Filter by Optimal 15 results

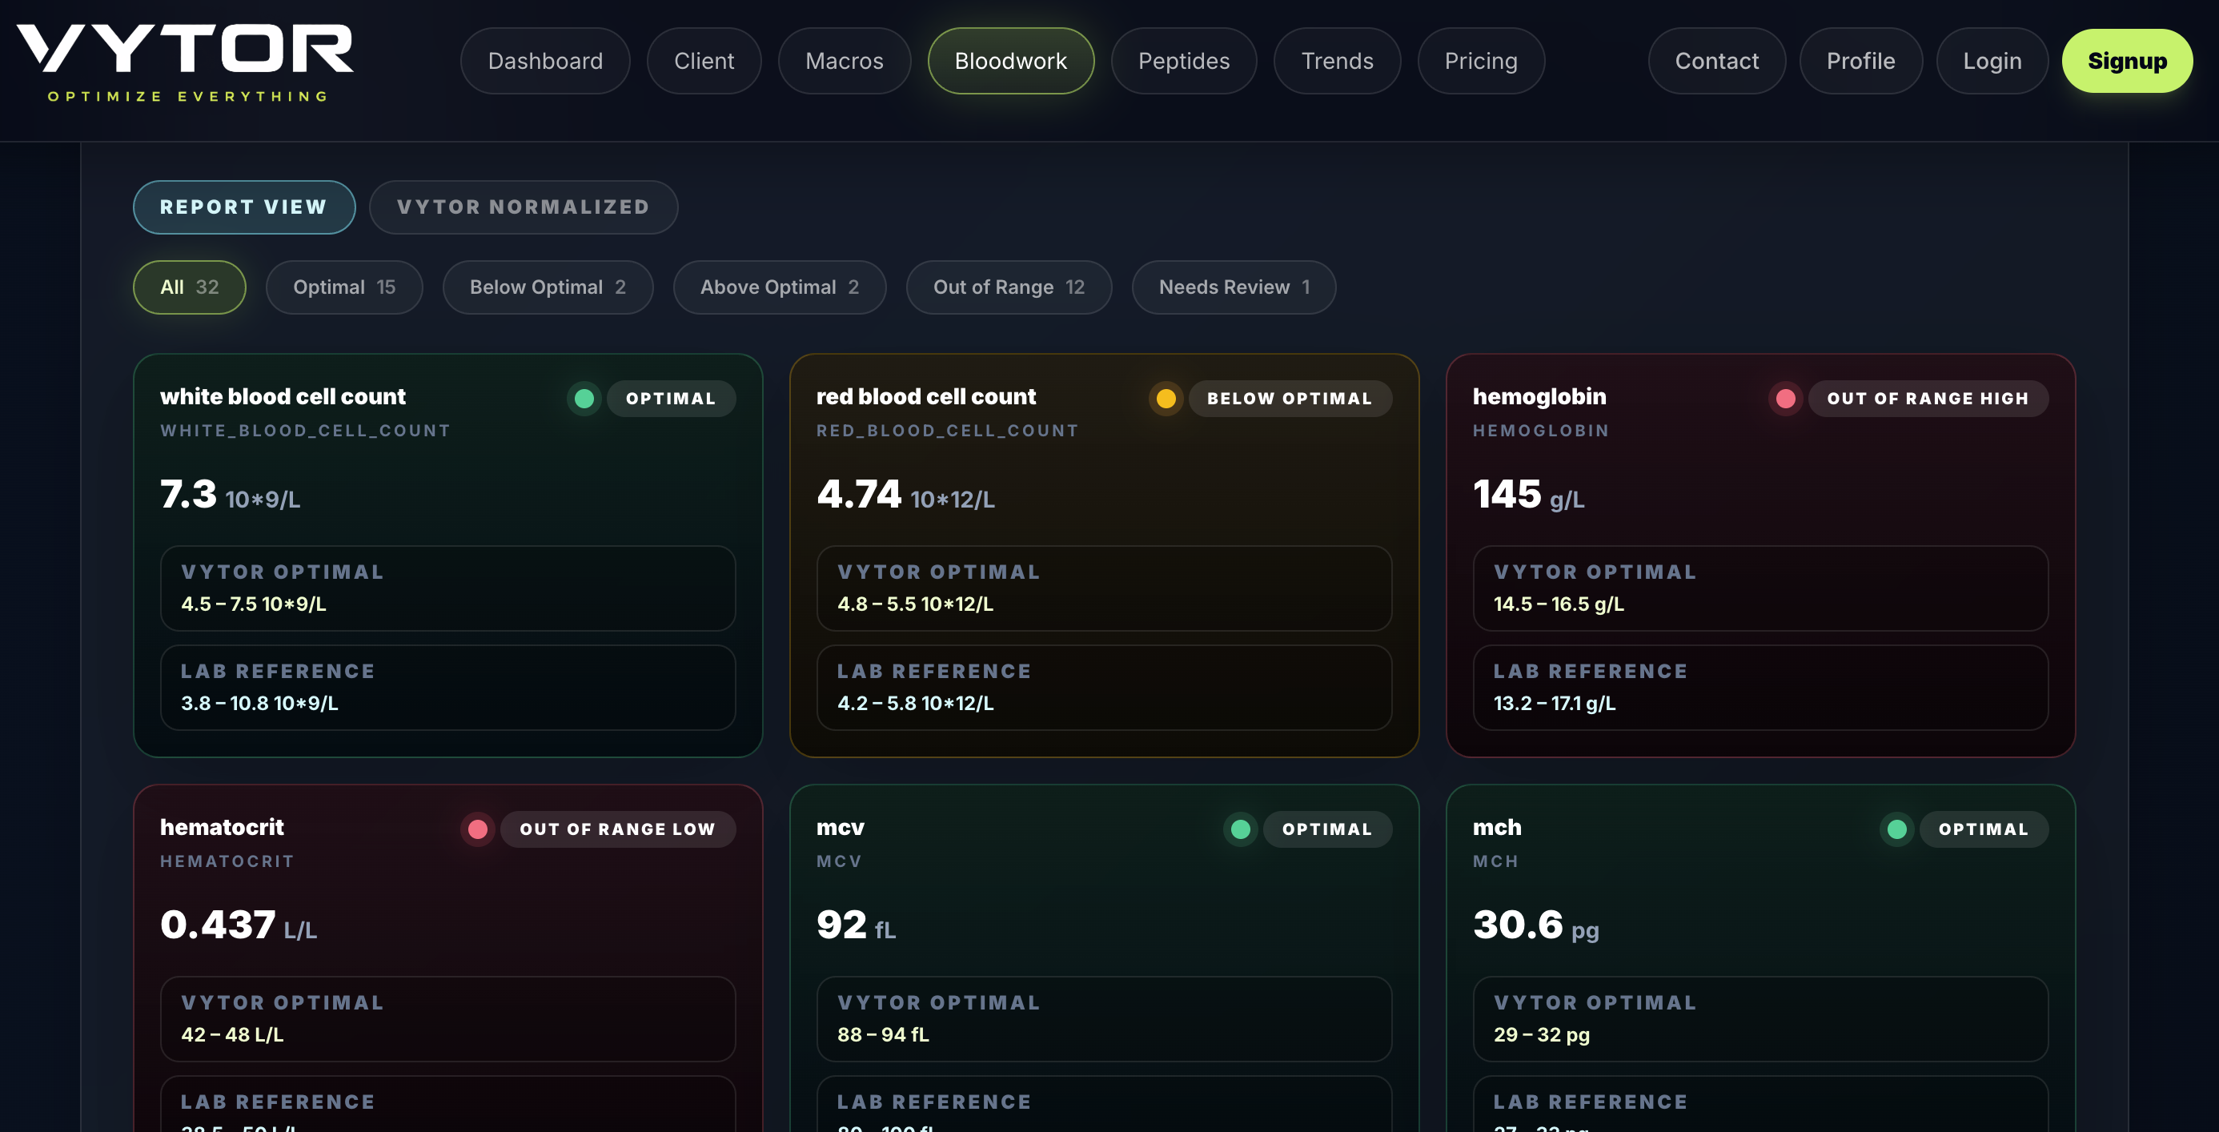[343, 287]
